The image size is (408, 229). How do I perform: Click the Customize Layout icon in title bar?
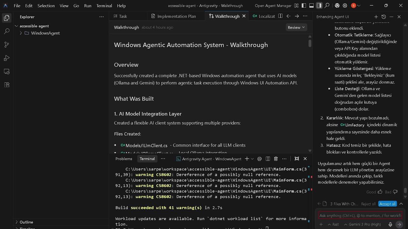point(296,5)
